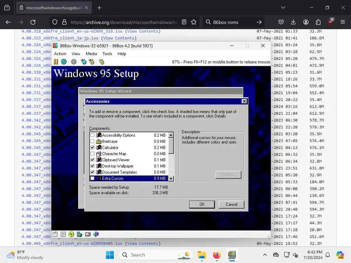Click OK in Accessories dialog
The height and width of the screenshot is (263, 351).
tap(202, 204)
